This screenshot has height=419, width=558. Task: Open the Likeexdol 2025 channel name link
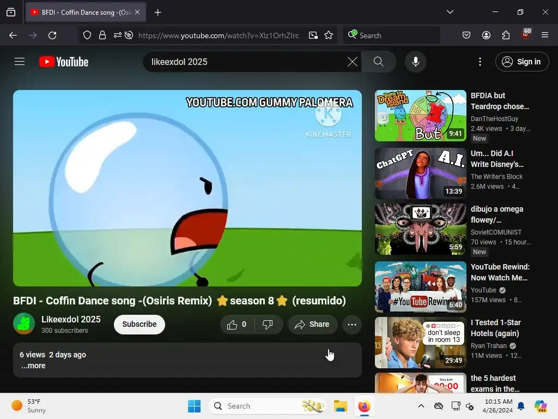(71, 319)
